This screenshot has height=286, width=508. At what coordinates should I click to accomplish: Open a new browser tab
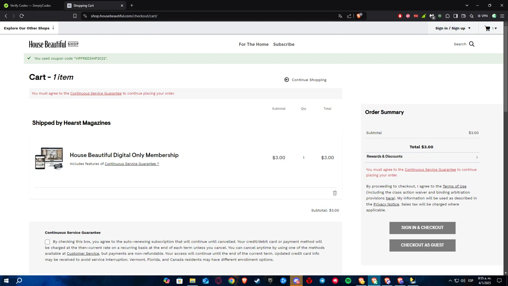pyautogui.click(x=132, y=5)
